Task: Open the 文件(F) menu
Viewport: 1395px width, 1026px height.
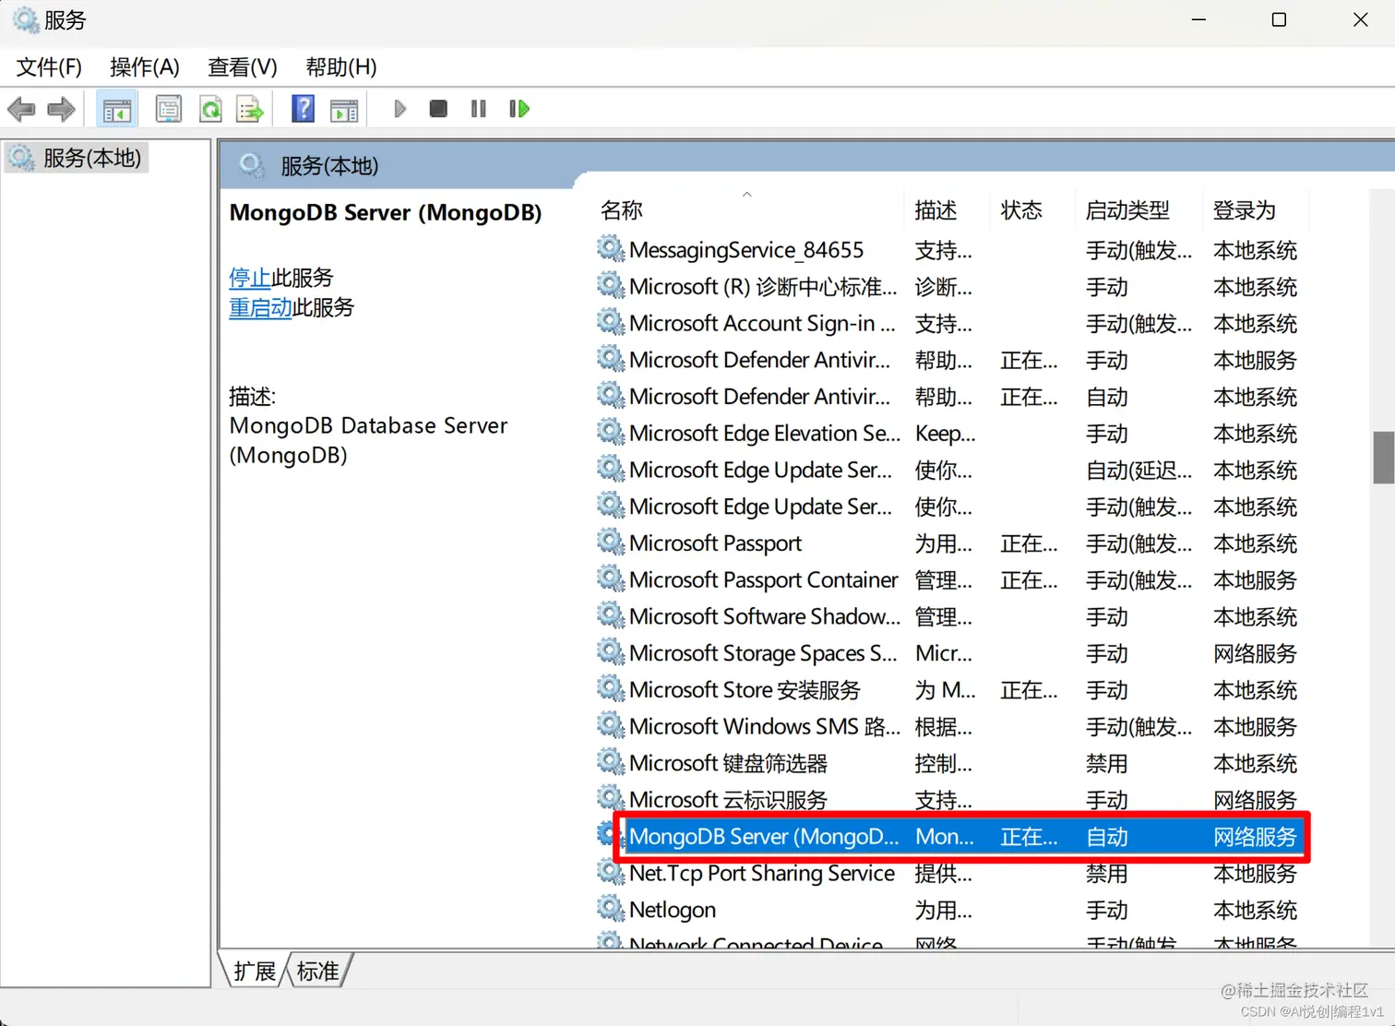Action: tap(49, 67)
